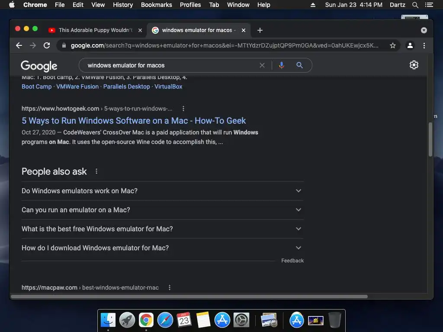Switch to the 'This Adorable Puppy' YouTube tab

coord(95,30)
